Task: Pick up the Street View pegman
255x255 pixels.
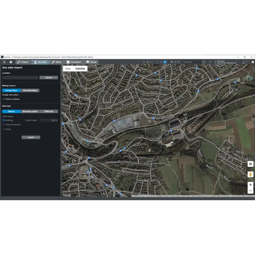Action: 250,174
